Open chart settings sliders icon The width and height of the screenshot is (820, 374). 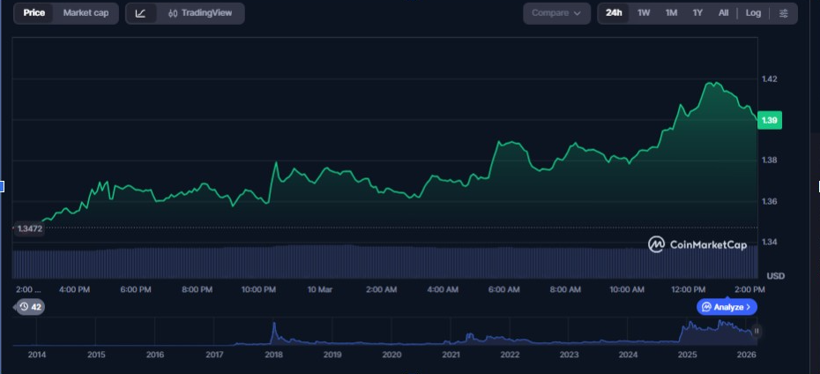[784, 13]
